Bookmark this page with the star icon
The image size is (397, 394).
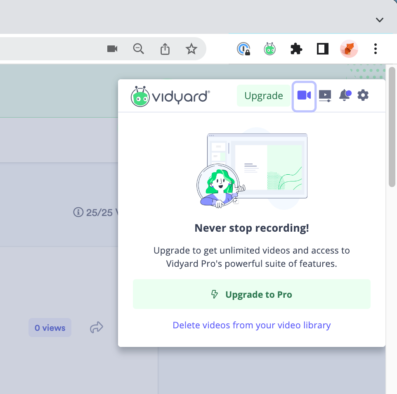click(191, 49)
